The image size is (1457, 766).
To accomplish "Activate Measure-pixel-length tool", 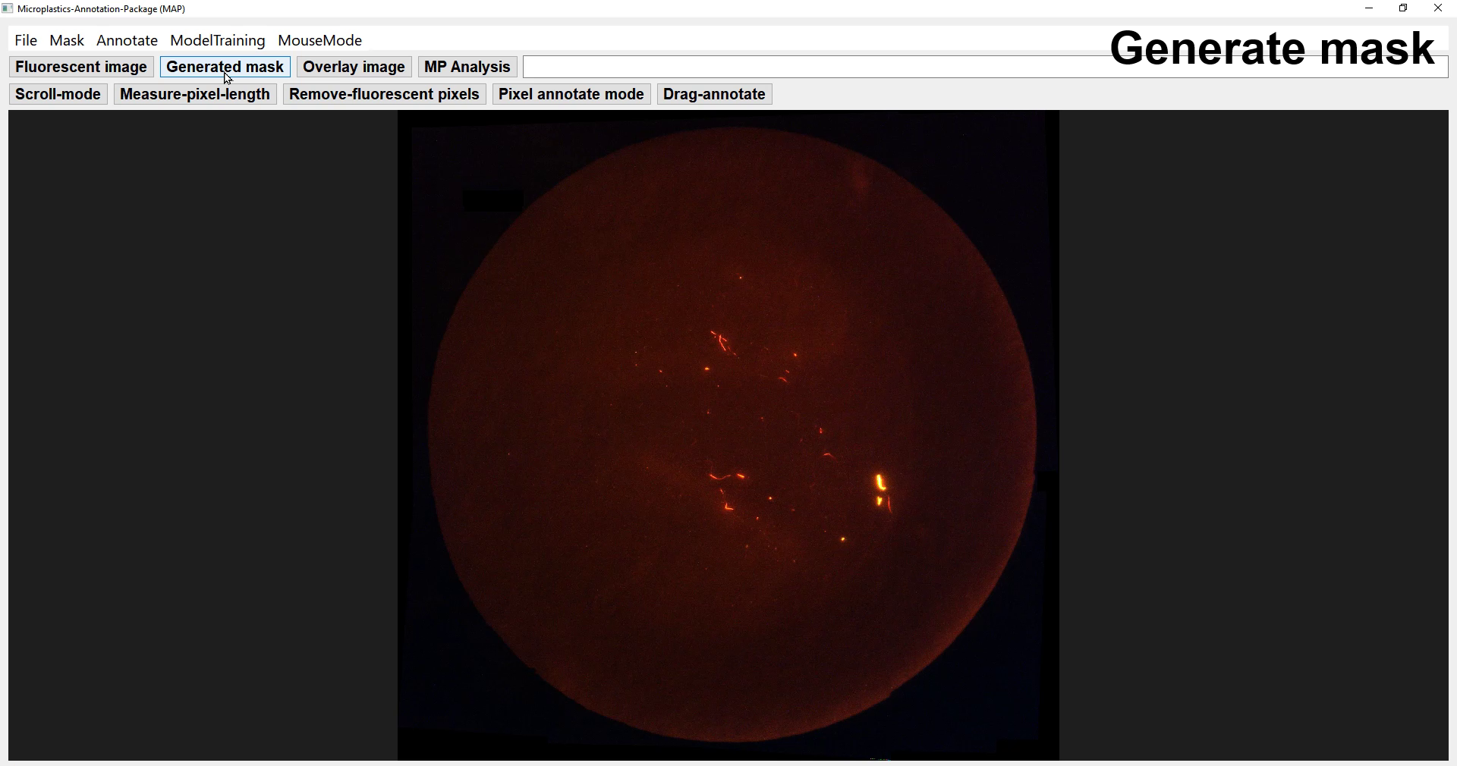I will coord(195,94).
